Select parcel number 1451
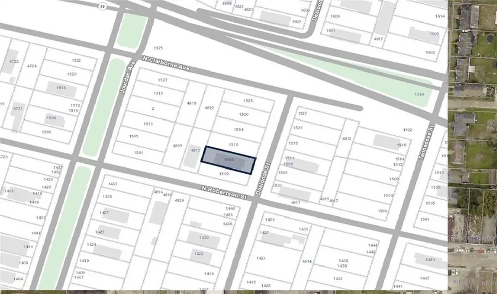 coord(430,259)
